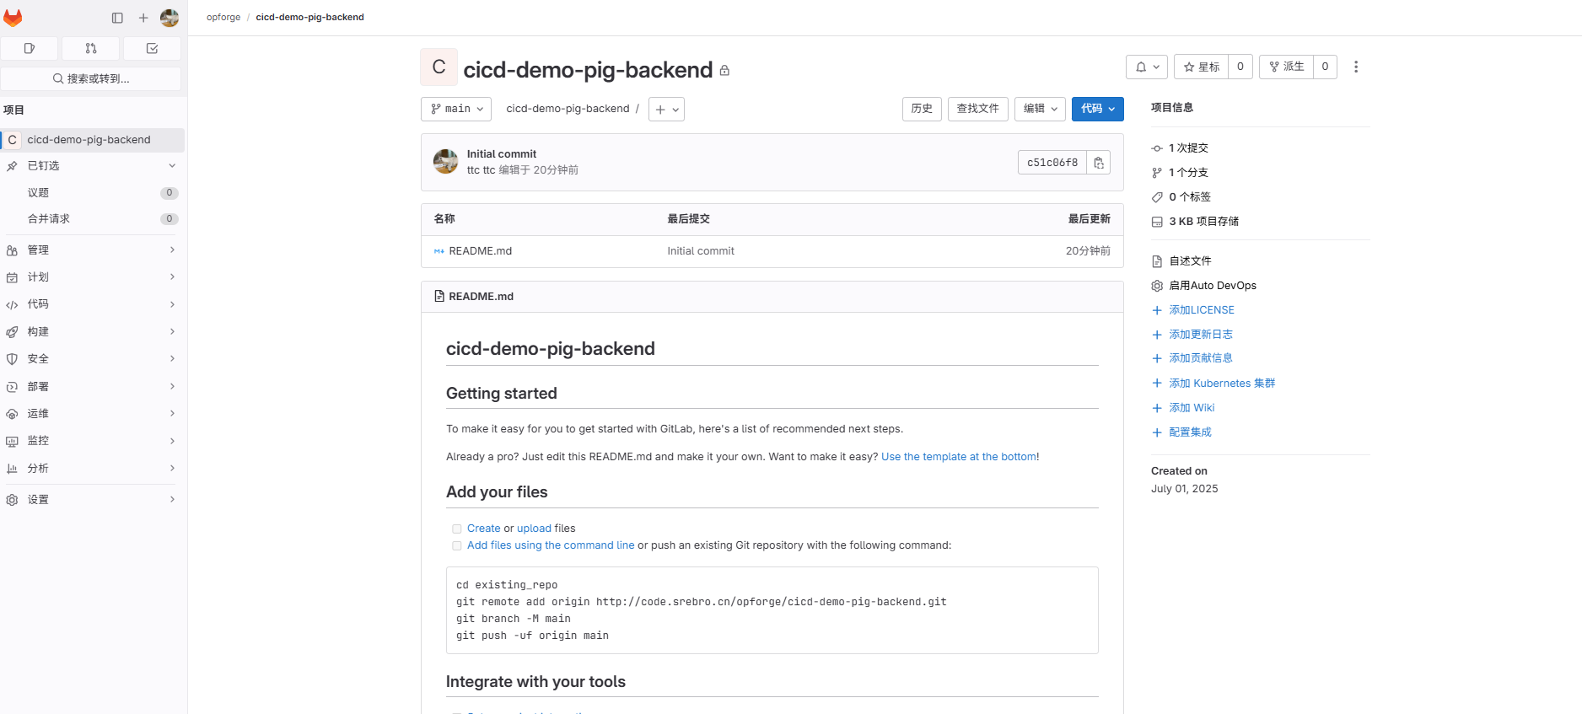
Task: Star the project with the 星标 button
Action: coord(1201,67)
